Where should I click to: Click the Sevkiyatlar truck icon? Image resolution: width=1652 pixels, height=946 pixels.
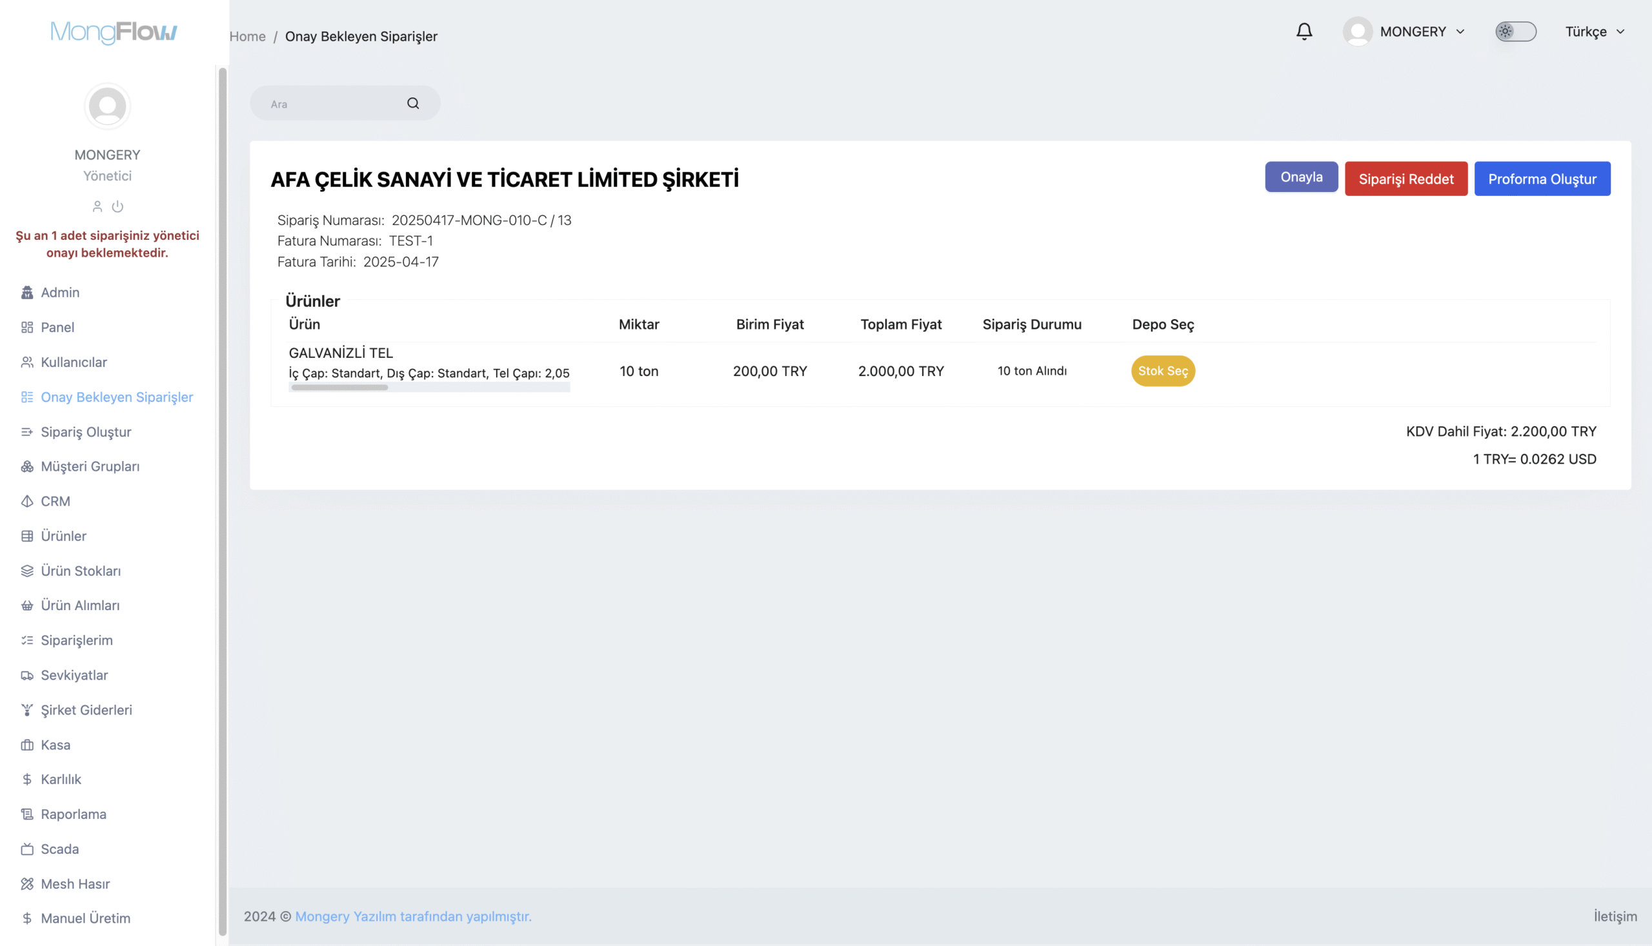(x=27, y=675)
